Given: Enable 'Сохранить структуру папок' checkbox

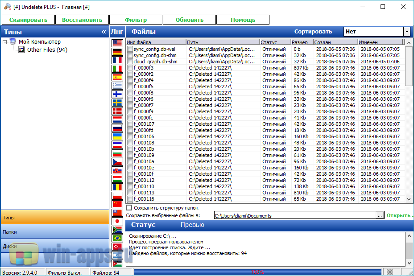Looking at the screenshot, I should [129, 208].
